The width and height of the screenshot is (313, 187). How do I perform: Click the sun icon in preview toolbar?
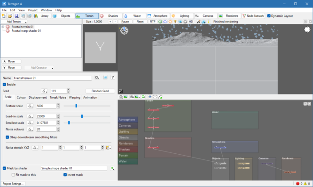pos(170,22)
